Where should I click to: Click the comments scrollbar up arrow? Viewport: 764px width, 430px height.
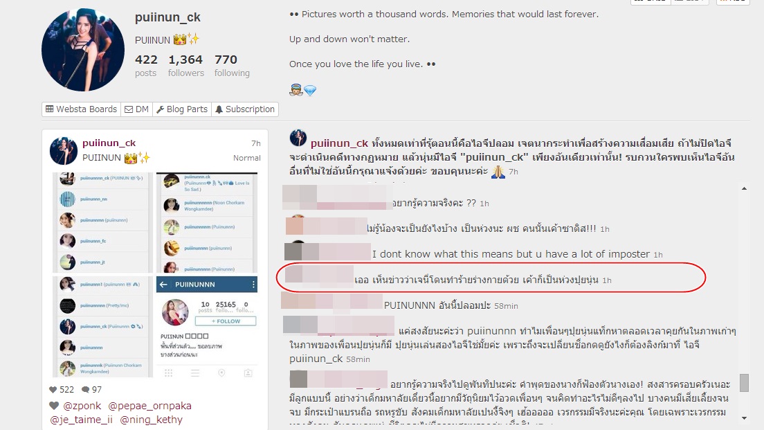[x=744, y=188]
